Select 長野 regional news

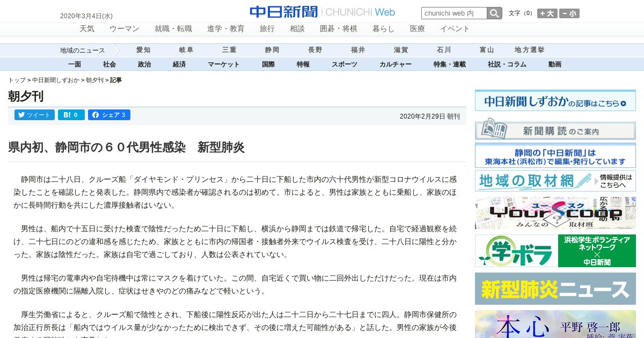(315, 50)
